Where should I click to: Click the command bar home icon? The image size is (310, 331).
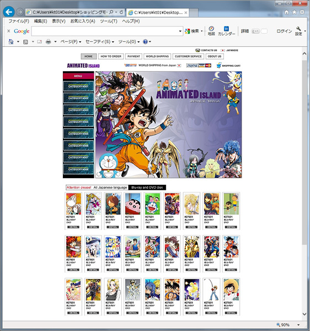[11, 42]
